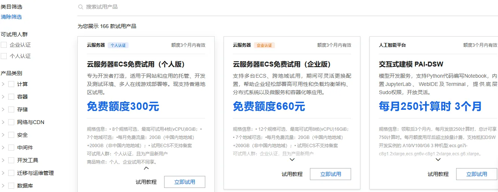Expand the 网络与CDN category chevron
This screenshot has height=192, width=498.
[x=3, y=122]
